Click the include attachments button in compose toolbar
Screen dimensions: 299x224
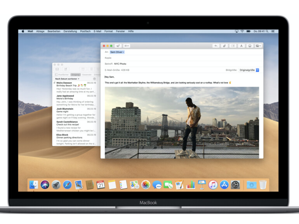(x=233, y=46)
